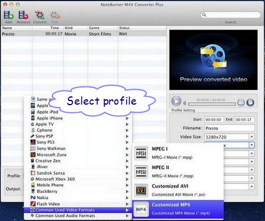Choose Apple TV profile entry
265x221 pixels.
pos(78,124)
